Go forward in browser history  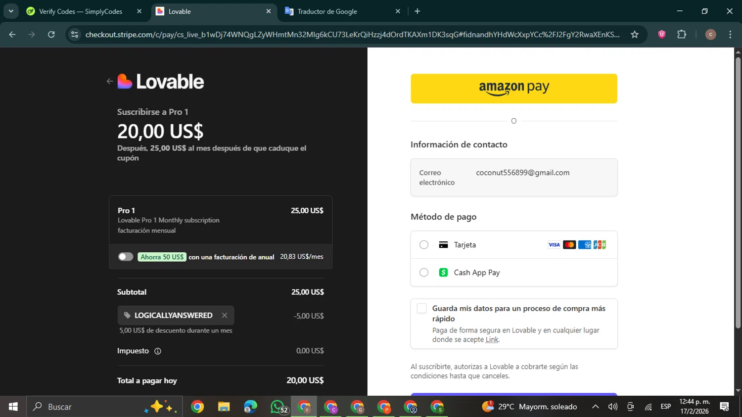coord(32,35)
